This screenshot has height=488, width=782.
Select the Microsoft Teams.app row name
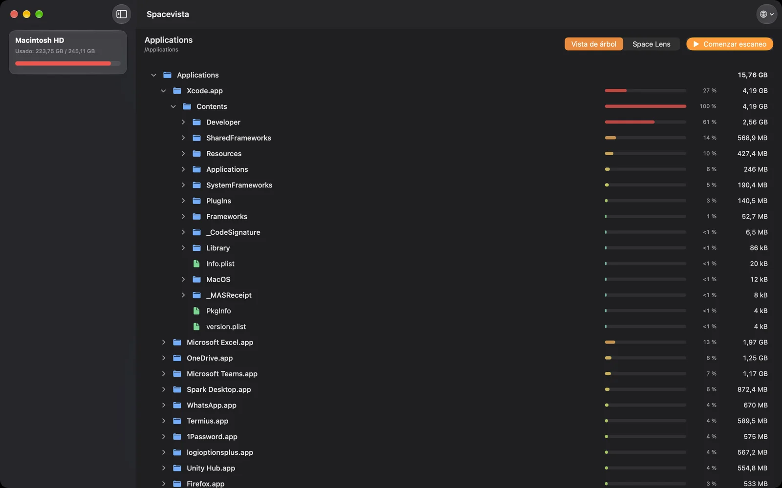pyautogui.click(x=222, y=374)
